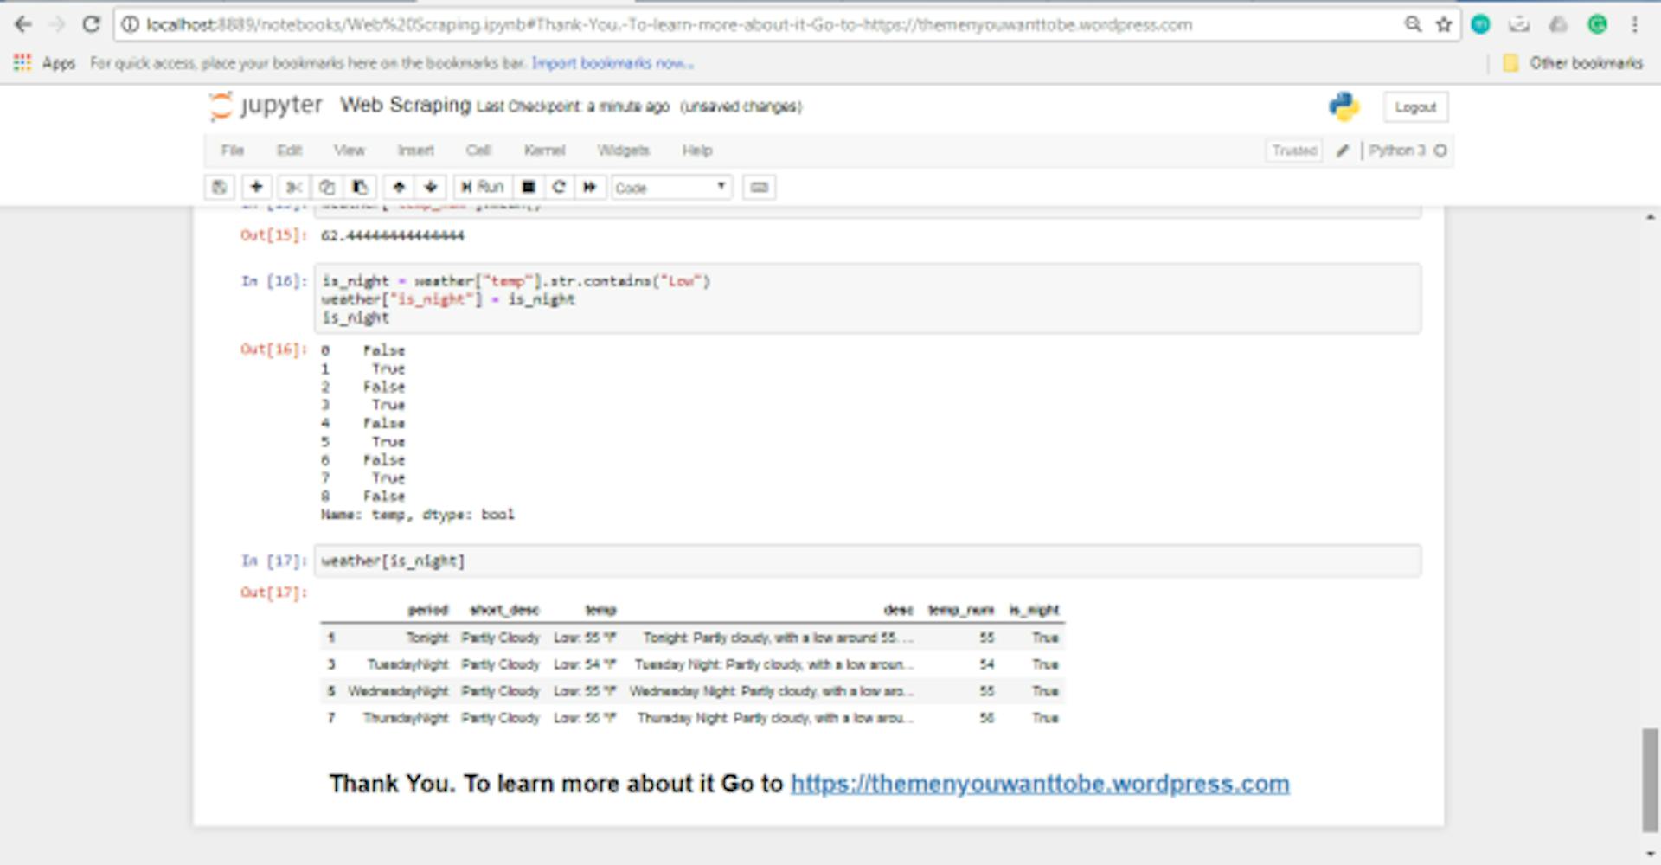Open the Apps shortcut in bookmarks bar

click(x=44, y=63)
